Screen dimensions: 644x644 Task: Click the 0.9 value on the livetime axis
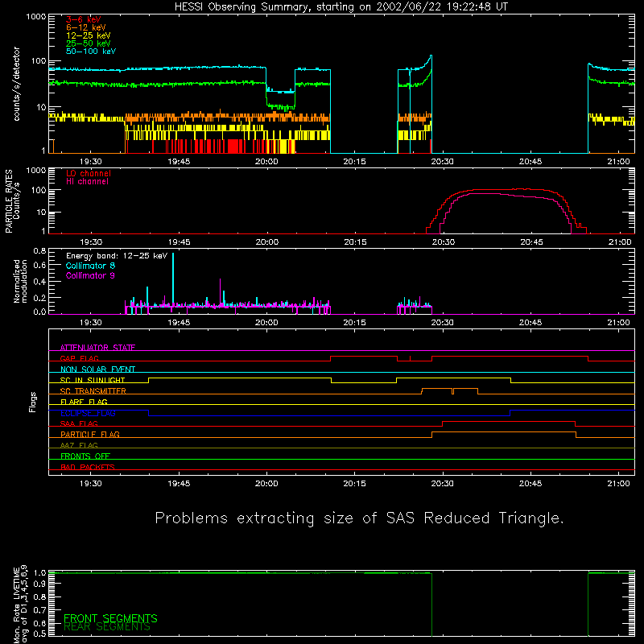coord(39,584)
